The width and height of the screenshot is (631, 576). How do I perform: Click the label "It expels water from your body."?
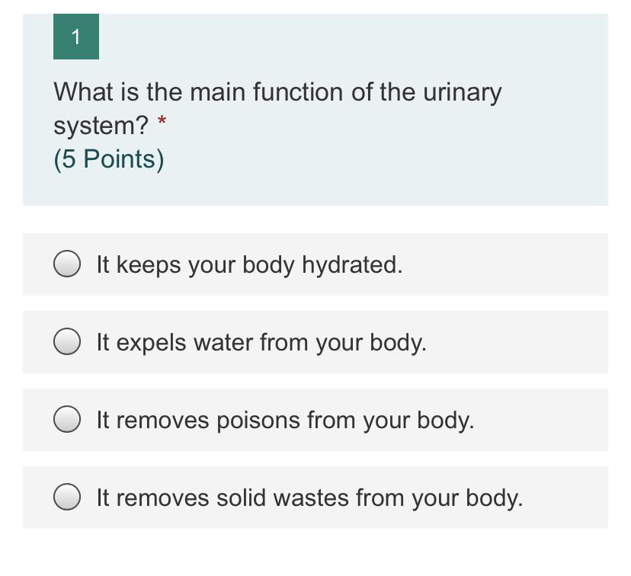pyautogui.click(x=261, y=343)
